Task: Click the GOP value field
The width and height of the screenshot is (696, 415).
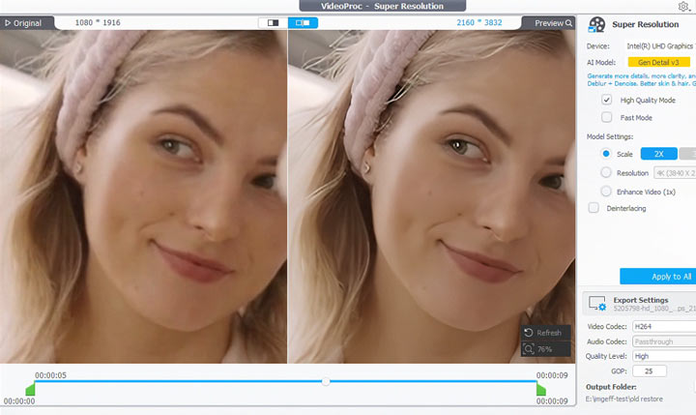Action: tap(649, 371)
